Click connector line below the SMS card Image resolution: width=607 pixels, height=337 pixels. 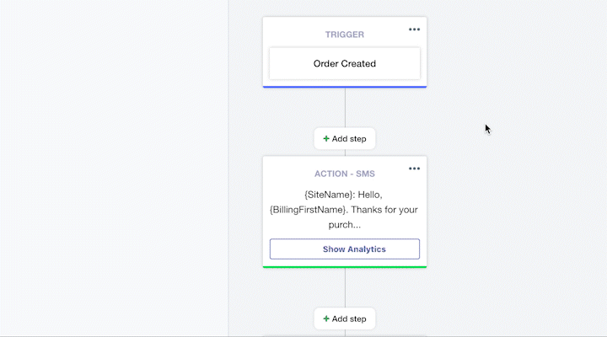(x=345, y=288)
